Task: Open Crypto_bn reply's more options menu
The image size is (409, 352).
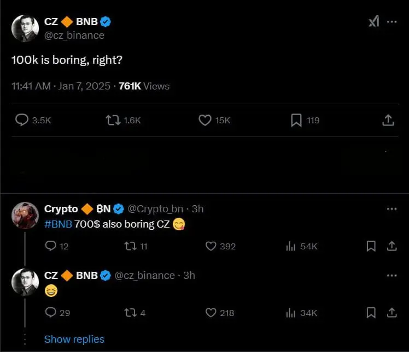Action: click(x=392, y=209)
